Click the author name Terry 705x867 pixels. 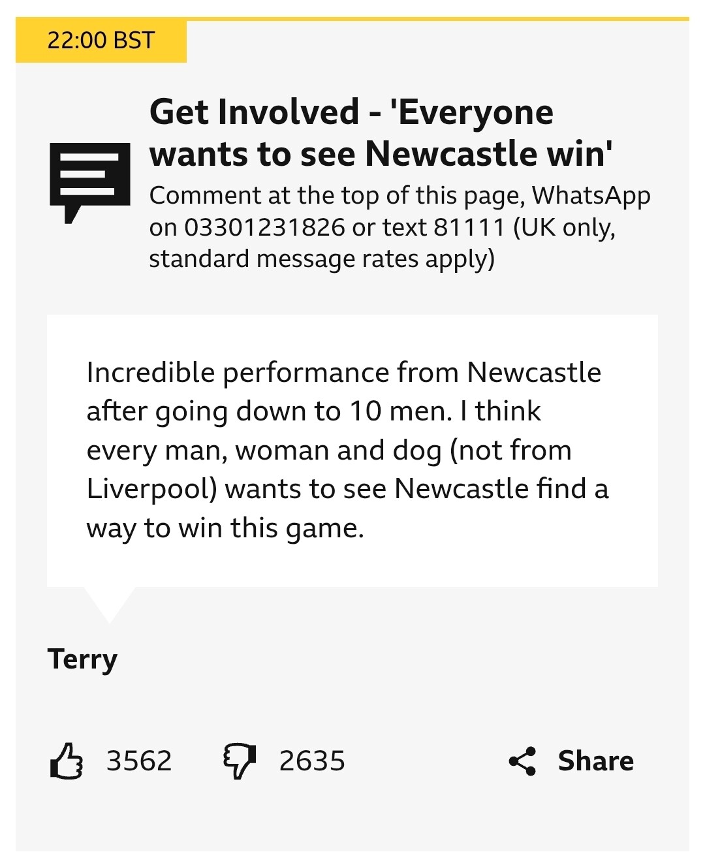(82, 659)
